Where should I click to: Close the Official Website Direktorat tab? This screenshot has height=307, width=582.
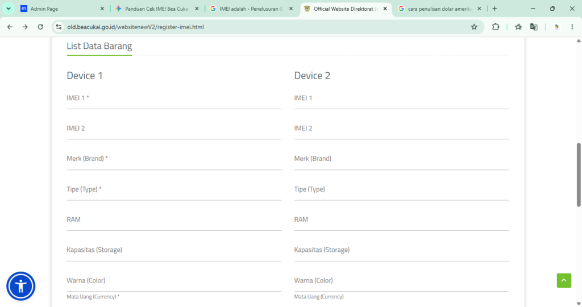385,9
